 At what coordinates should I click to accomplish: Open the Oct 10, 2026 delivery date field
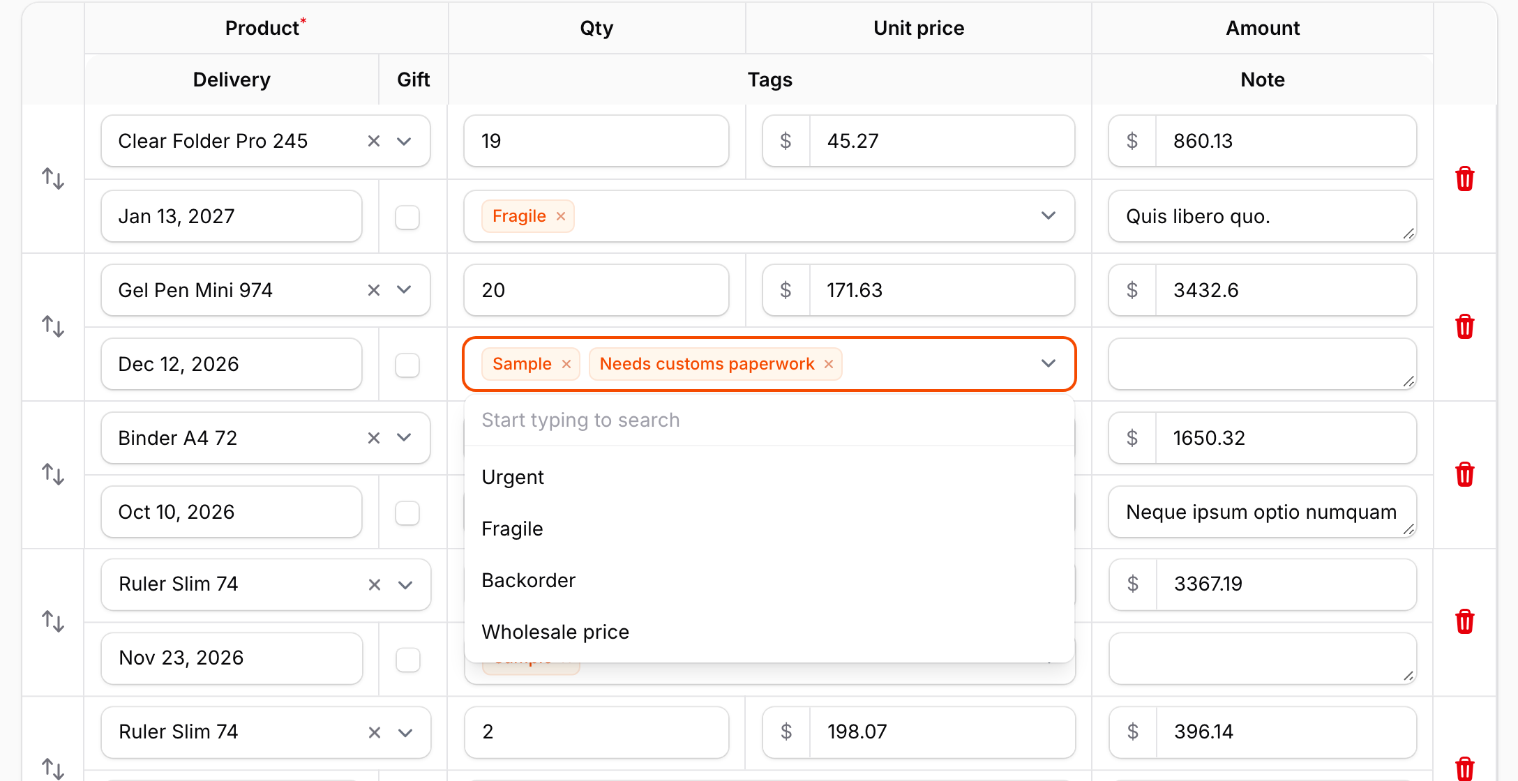click(x=232, y=512)
